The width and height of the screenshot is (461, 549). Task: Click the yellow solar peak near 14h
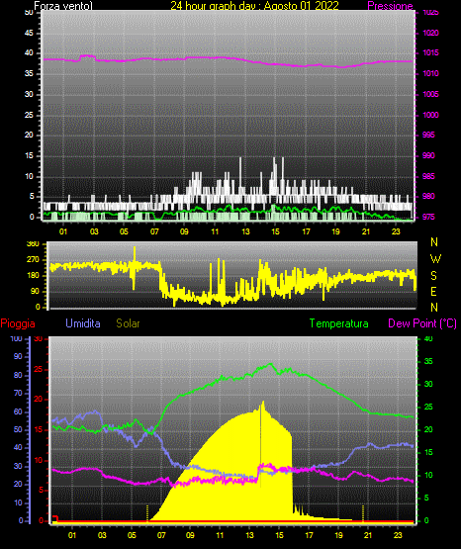[x=263, y=404]
